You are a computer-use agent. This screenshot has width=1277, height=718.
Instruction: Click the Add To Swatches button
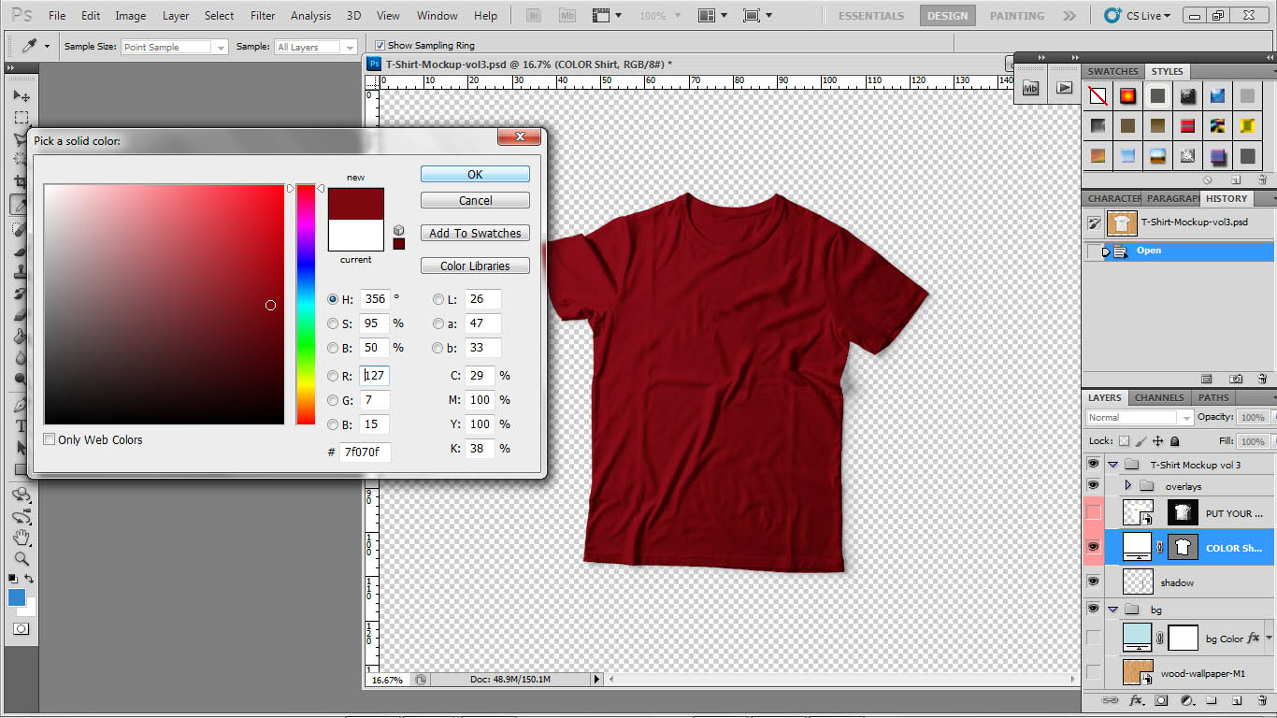click(475, 233)
